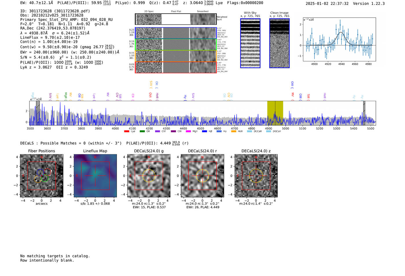Click the LyA z = 3.0627 text
Image resolution: width=405 pixels, height=276 pixels.
pos(36,67)
